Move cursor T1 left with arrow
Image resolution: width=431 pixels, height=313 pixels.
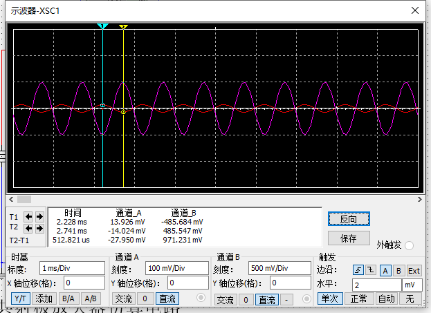(x=28, y=217)
